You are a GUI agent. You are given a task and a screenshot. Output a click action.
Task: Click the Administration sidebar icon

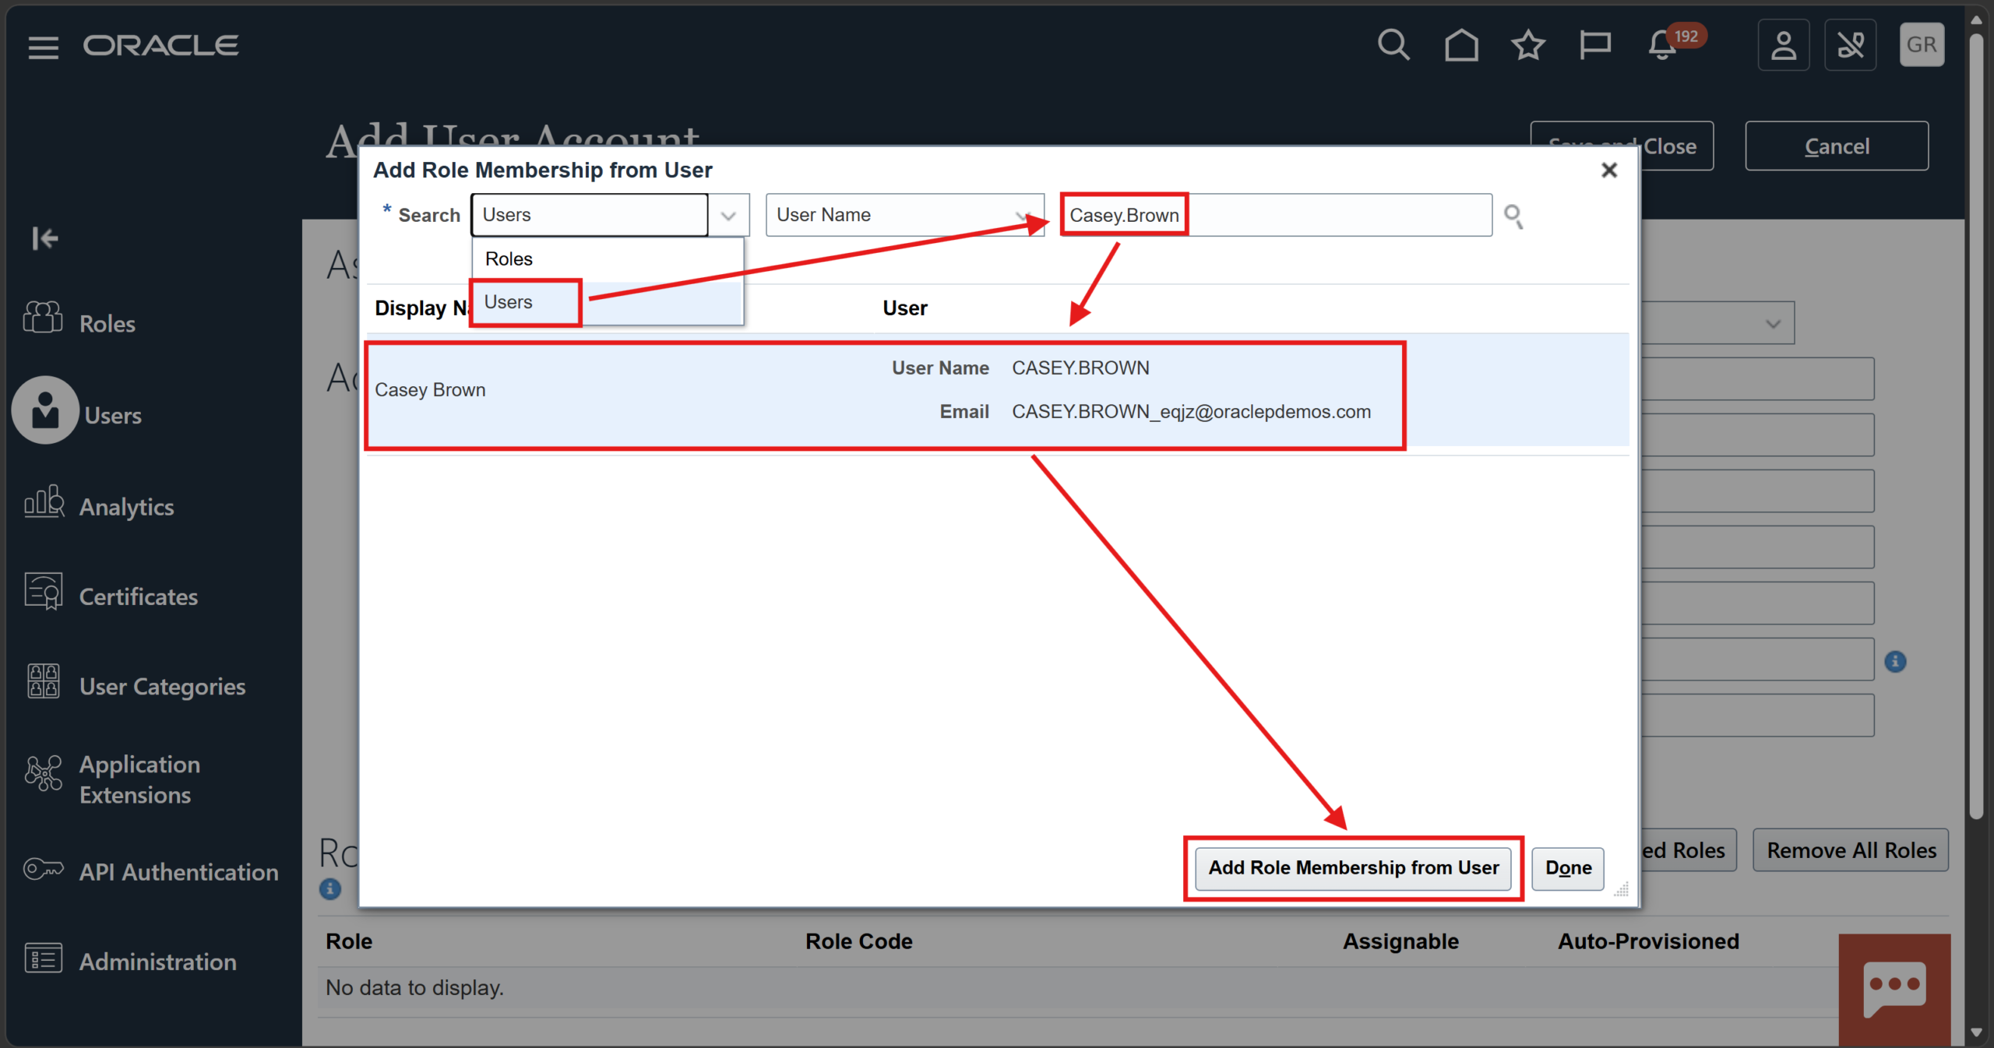coord(44,958)
